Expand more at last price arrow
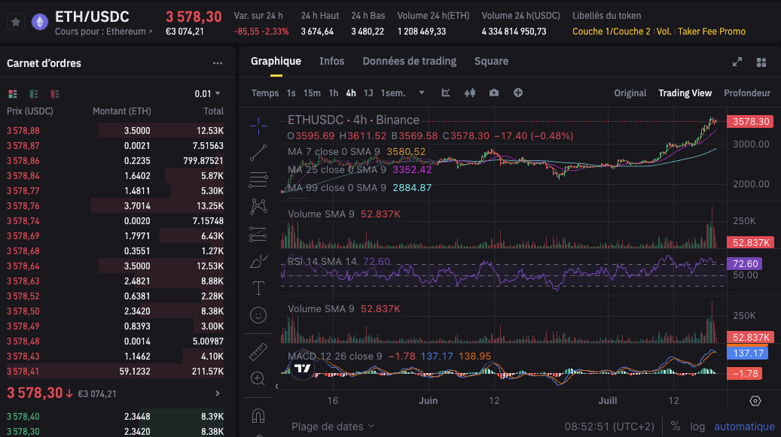 pyautogui.click(x=218, y=393)
